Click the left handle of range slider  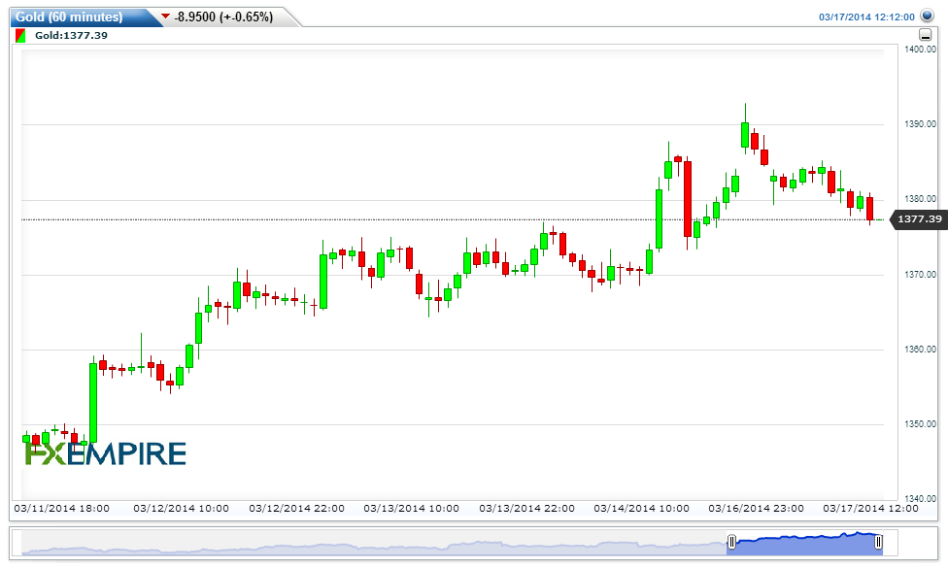coord(731,542)
